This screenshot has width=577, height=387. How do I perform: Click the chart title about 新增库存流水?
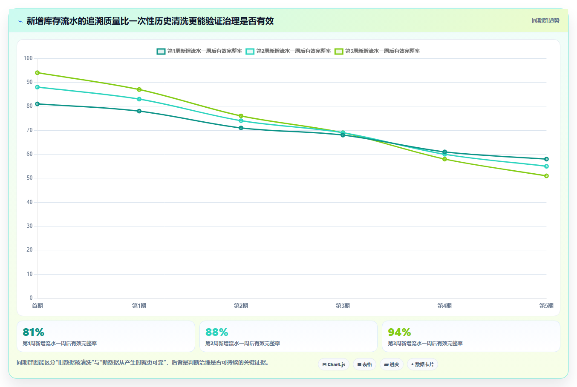[x=150, y=21]
